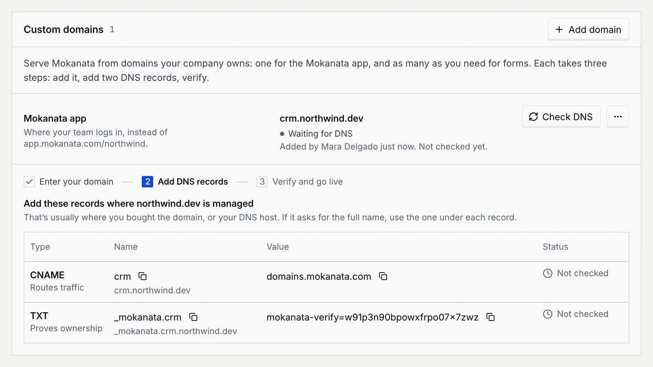Click the CNAME record type label

pyautogui.click(x=47, y=275)
